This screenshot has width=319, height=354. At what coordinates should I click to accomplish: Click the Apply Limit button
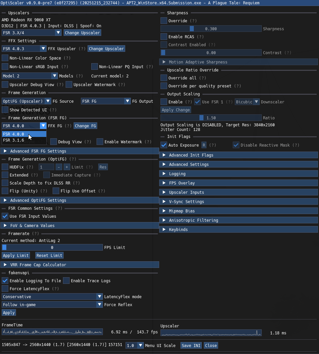pos(16,255)
